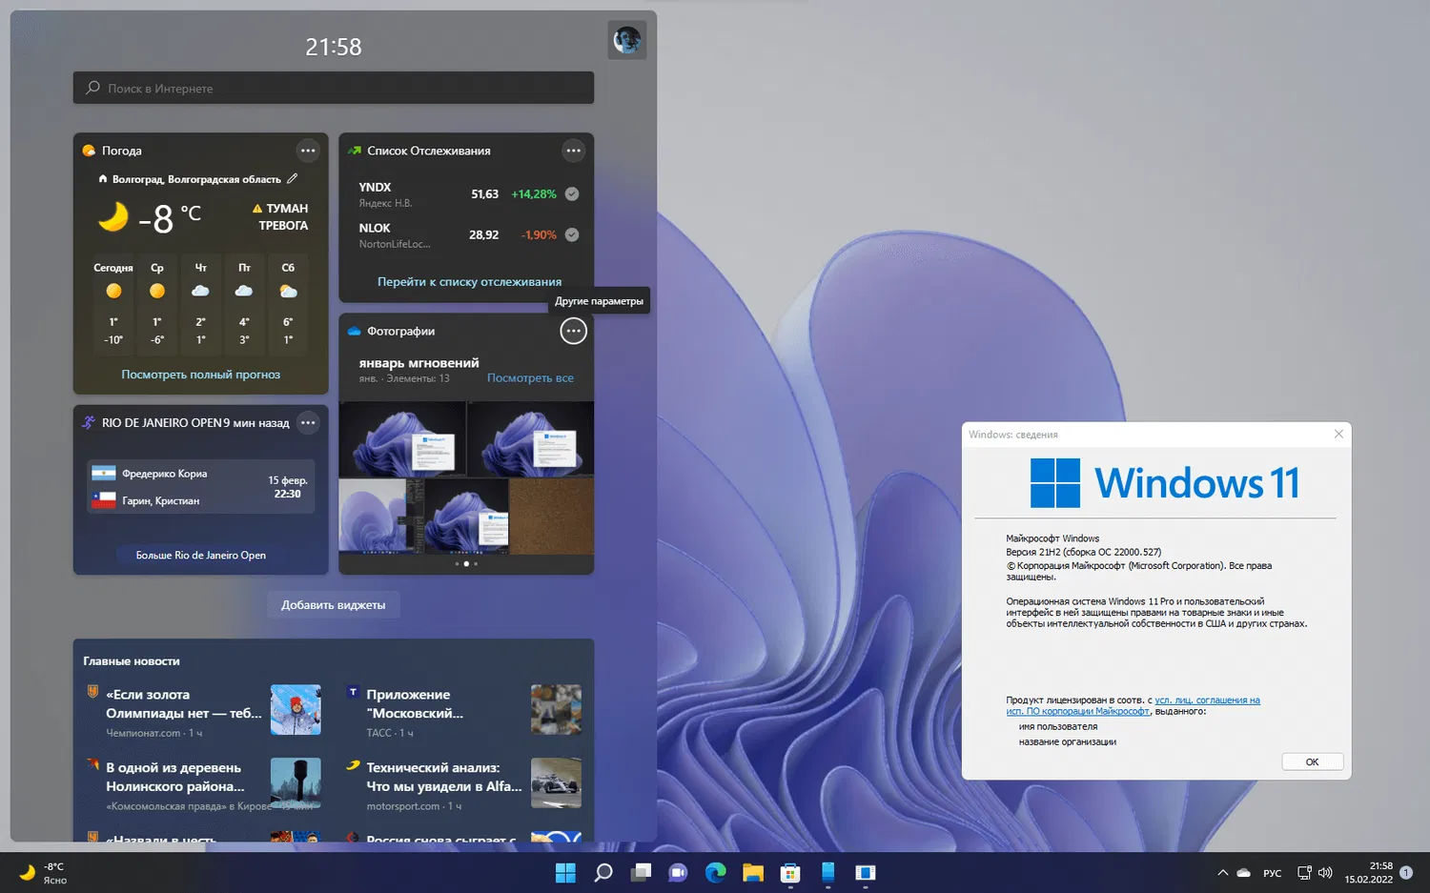This screenshot has height=893, width=1430.
Task: Click the 15 февр. 22:30 match time
Action: [x=287, y=487]
